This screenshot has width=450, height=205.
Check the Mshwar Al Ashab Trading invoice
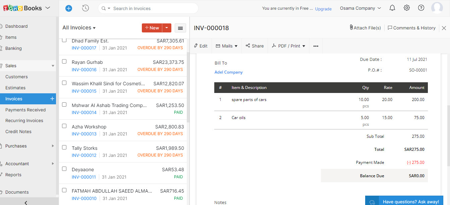[x=64, y=104]
